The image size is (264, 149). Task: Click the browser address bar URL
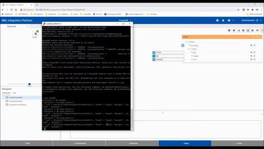[60, 10]
